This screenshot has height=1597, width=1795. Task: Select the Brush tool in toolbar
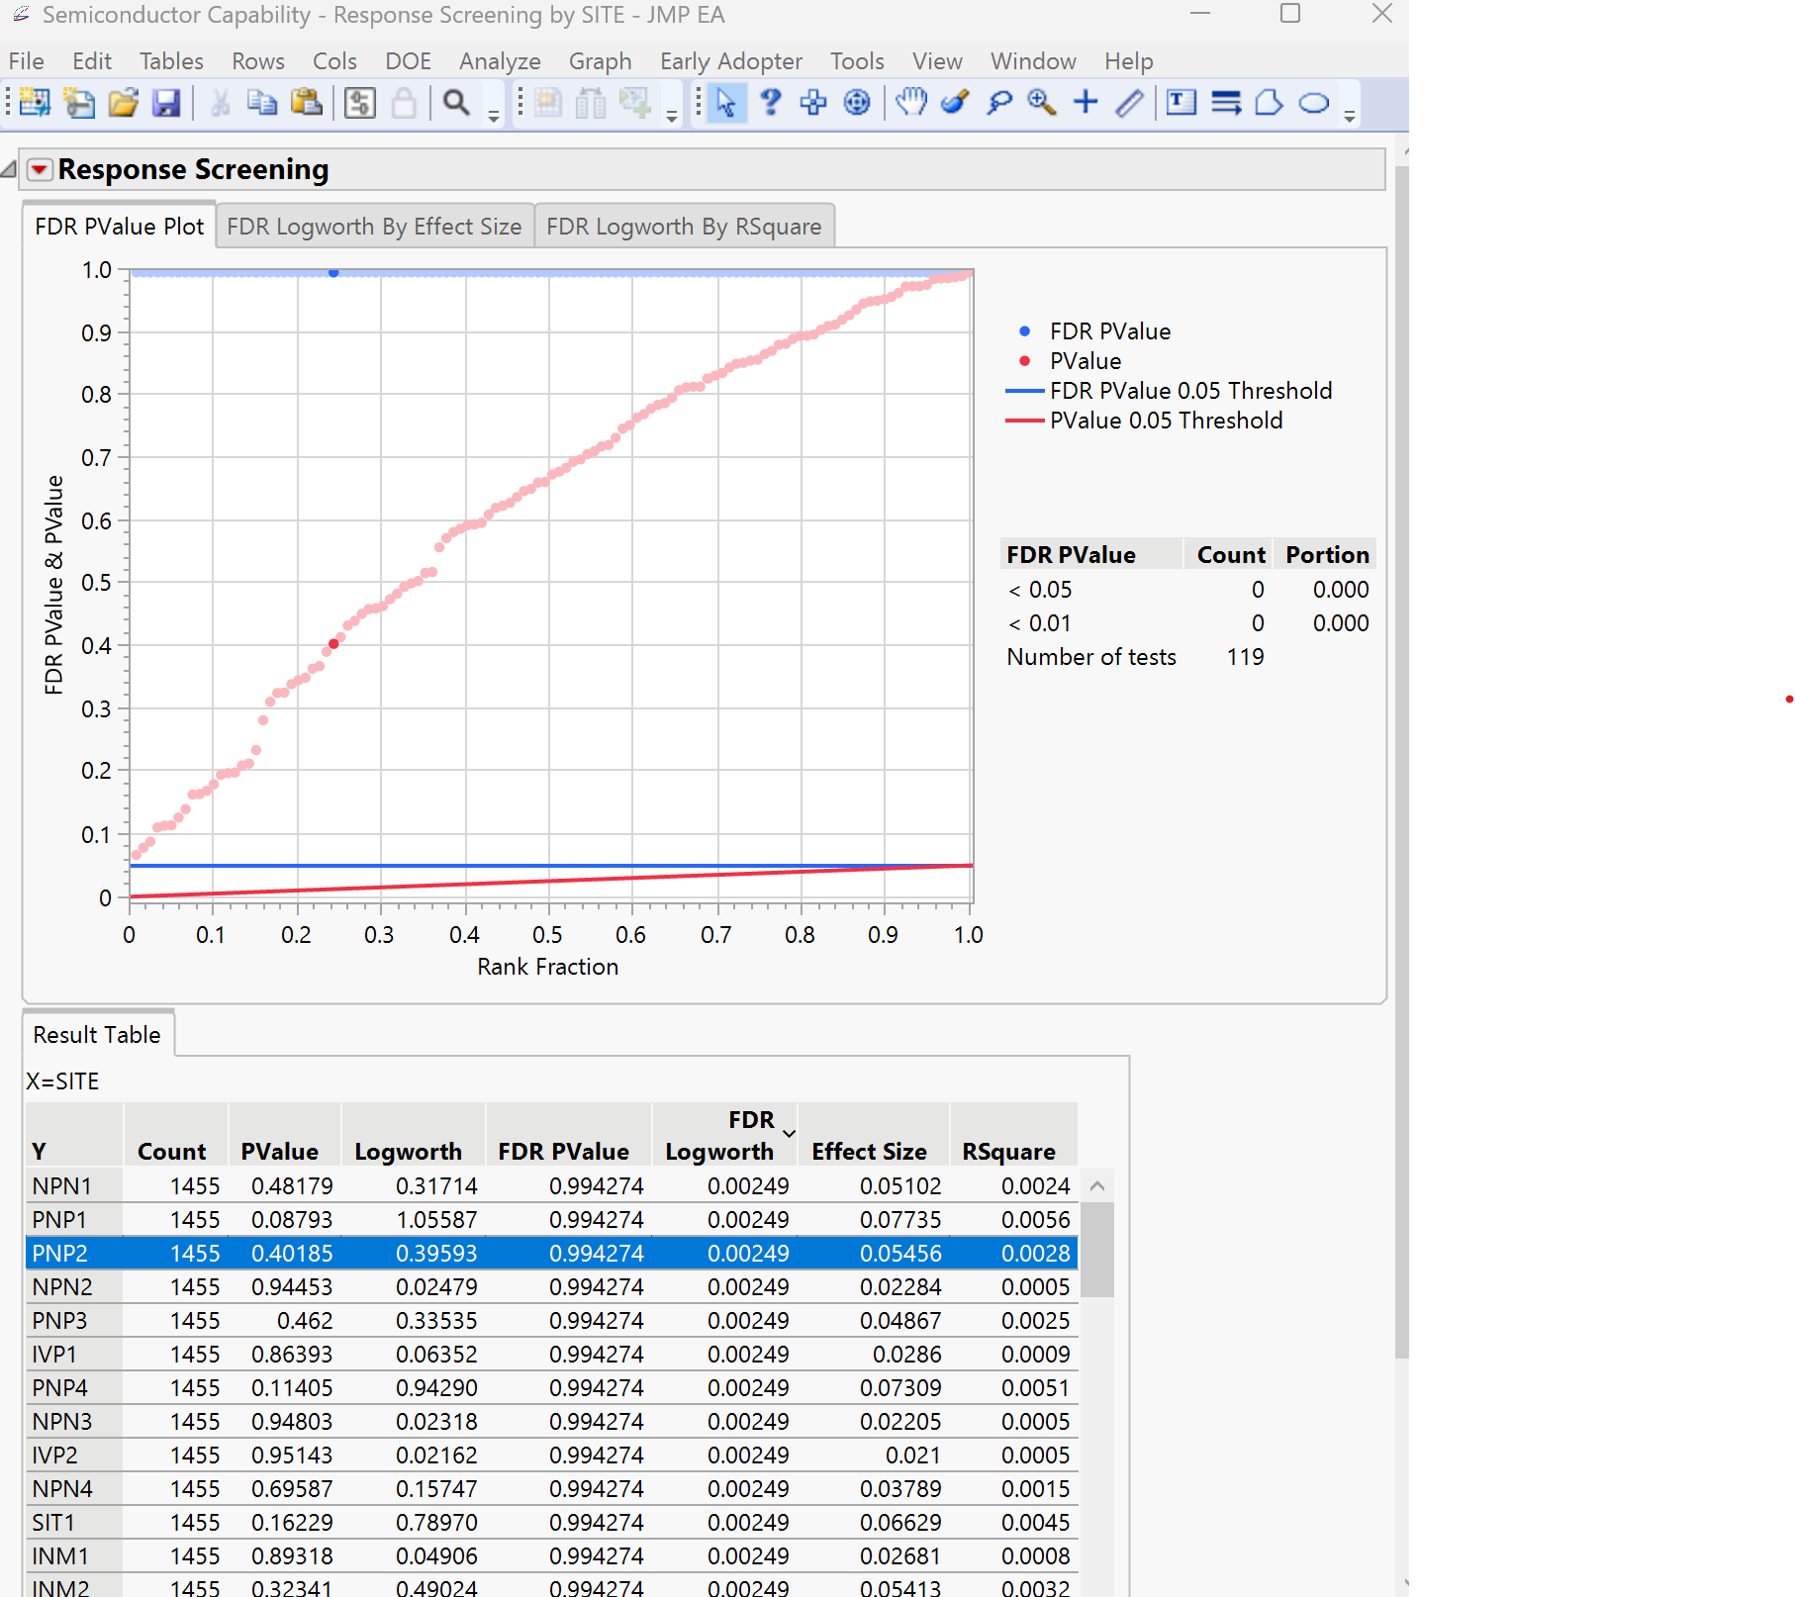[955, 103]
